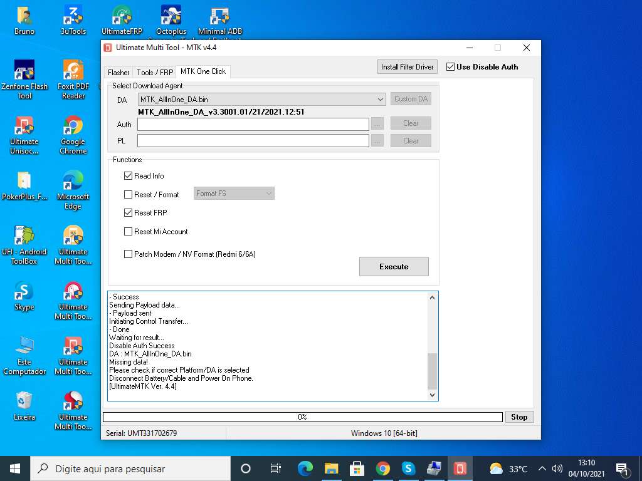Open Task View on the taskbar
The width and height of the screenshot is (642, 481).
tap(276, 468)
